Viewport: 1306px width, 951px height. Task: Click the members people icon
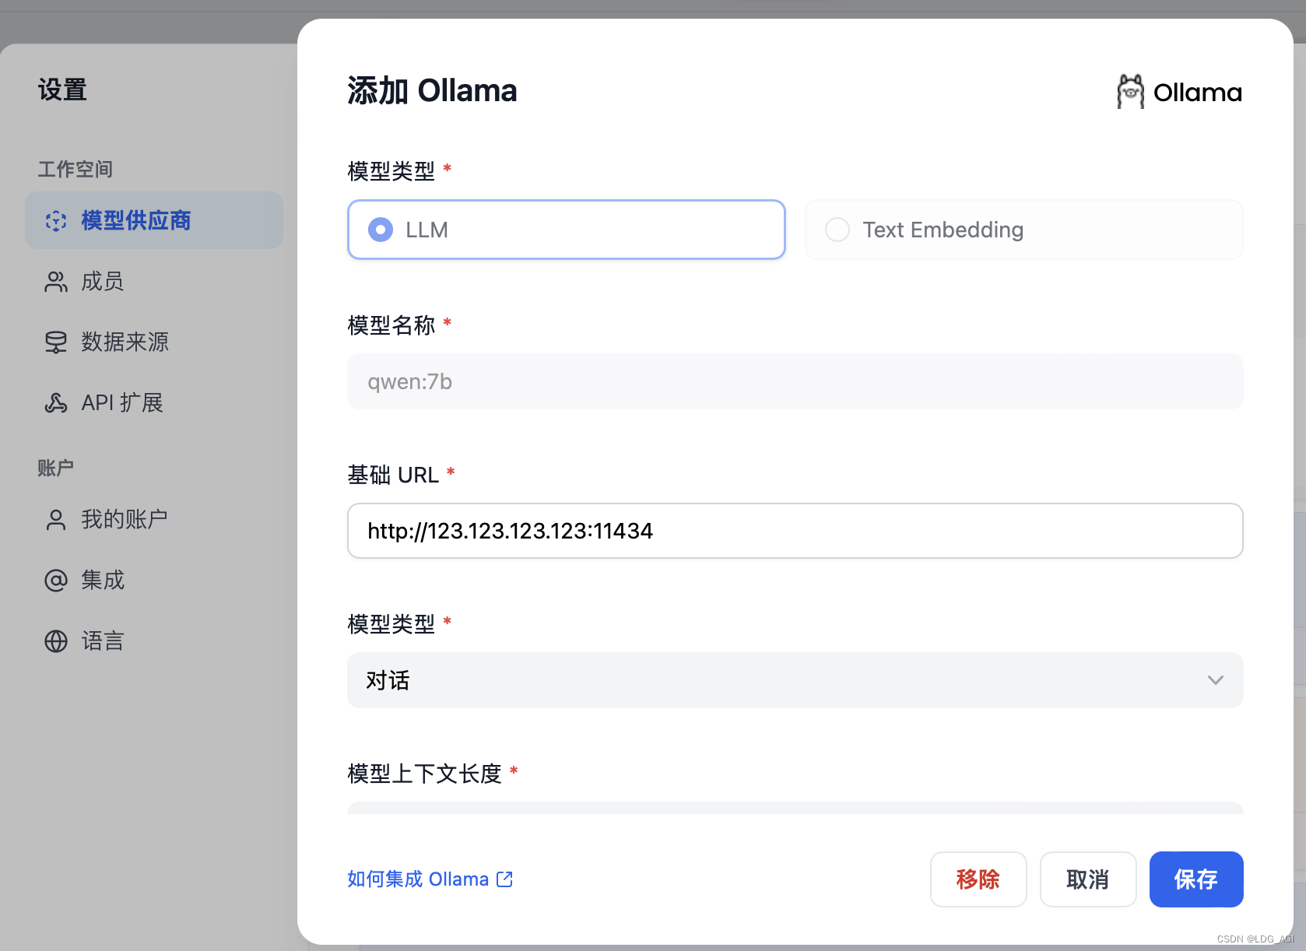click(56, 282)
